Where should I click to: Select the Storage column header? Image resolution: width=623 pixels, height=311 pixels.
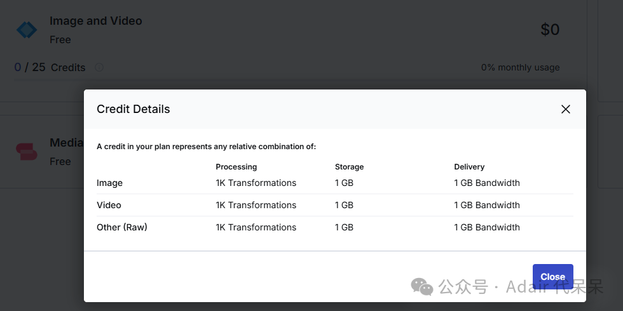[349, 167]
